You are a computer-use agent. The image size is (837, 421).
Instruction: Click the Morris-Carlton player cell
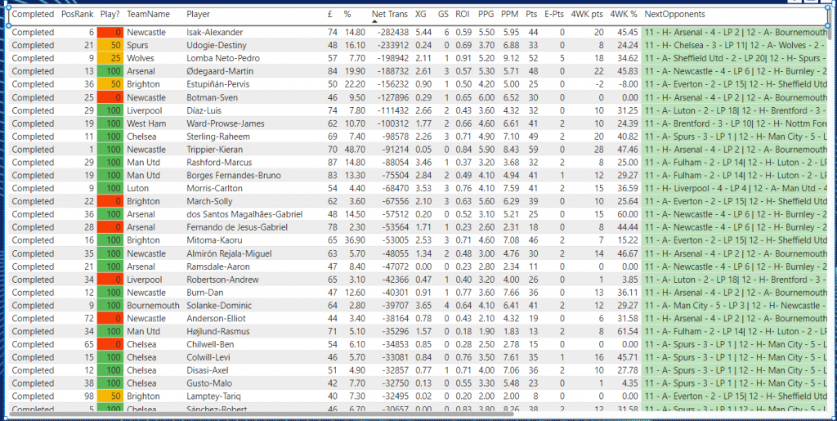tap(215, 188)
